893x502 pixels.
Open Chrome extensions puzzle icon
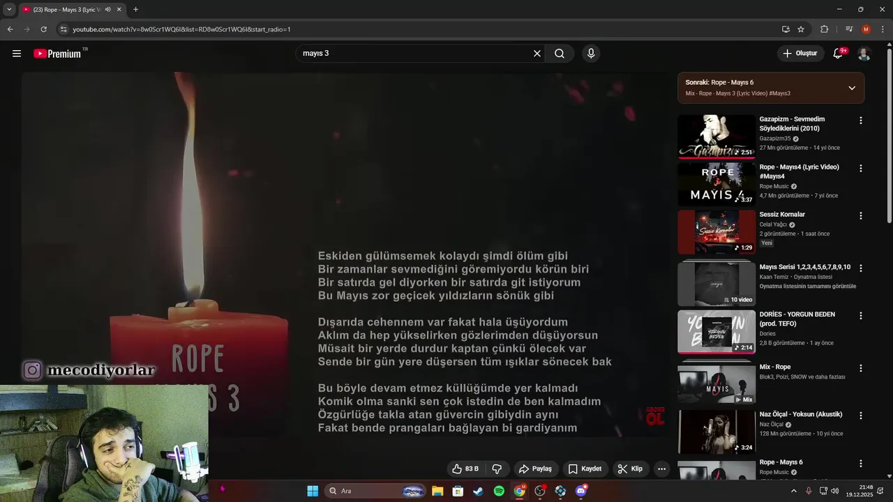(x=825, y=29)
